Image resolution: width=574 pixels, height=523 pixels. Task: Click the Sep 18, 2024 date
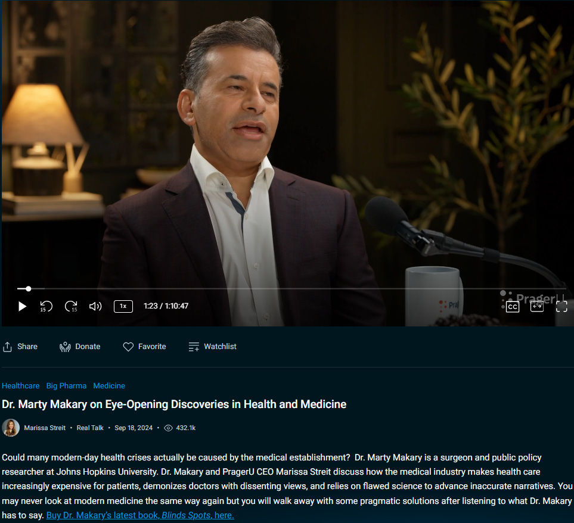[134, 428]
